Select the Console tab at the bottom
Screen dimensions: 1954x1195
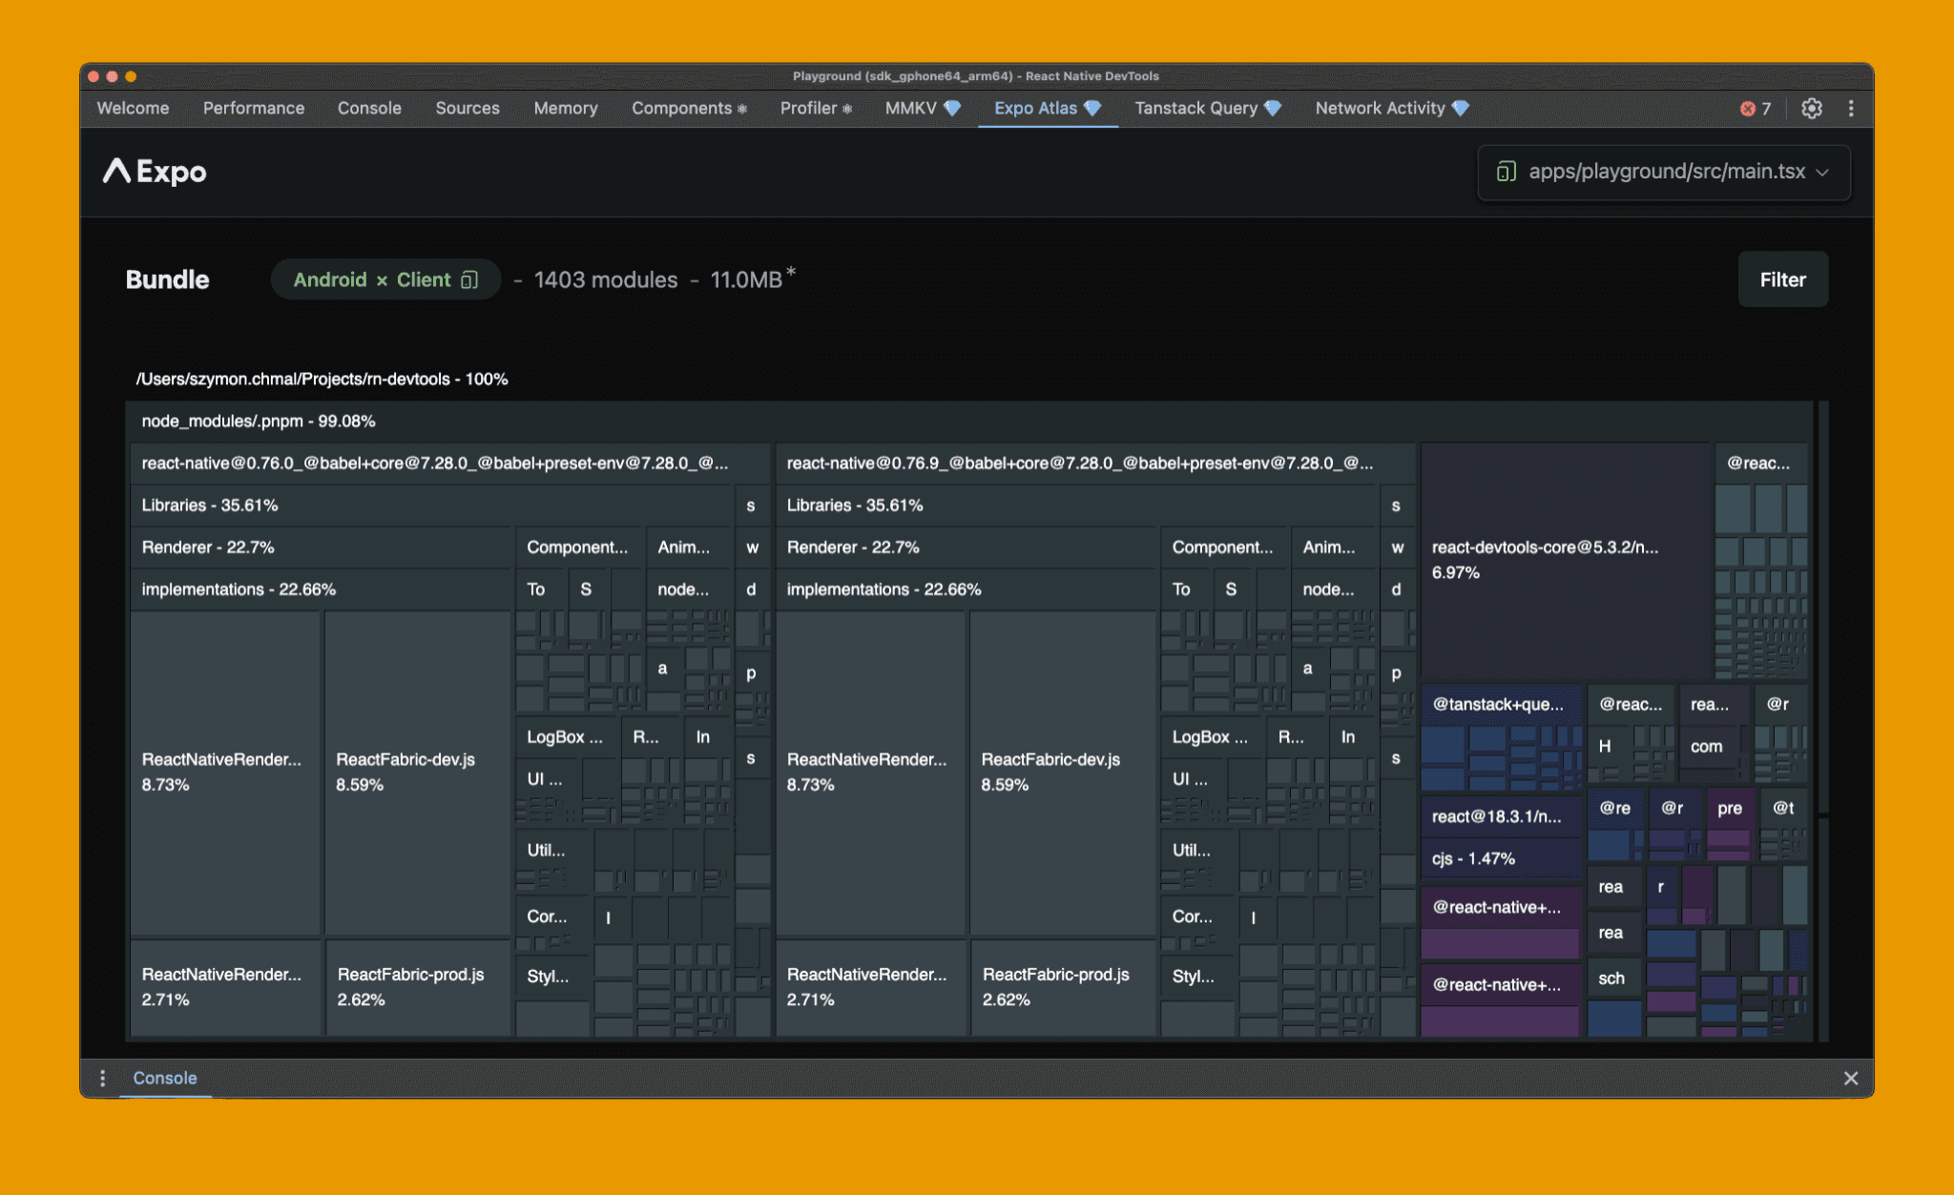pyautogui.click(x=164, y=1078)
